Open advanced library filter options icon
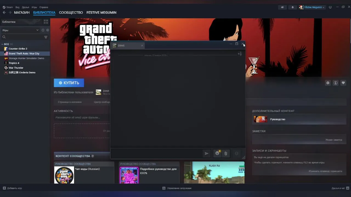 coord(46,37)
